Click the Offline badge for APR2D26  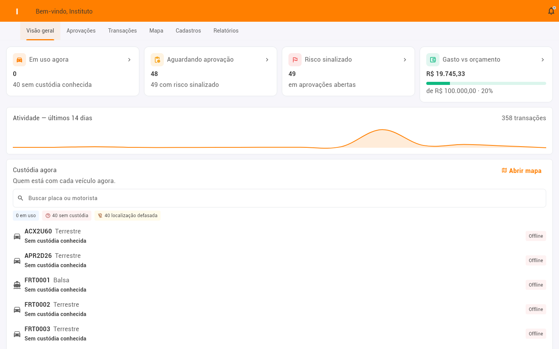(536, 261)
